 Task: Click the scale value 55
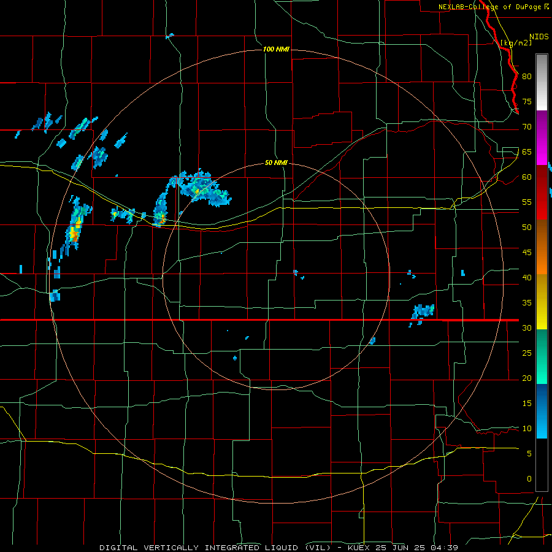pyautogui.click(x=527, y=202)
